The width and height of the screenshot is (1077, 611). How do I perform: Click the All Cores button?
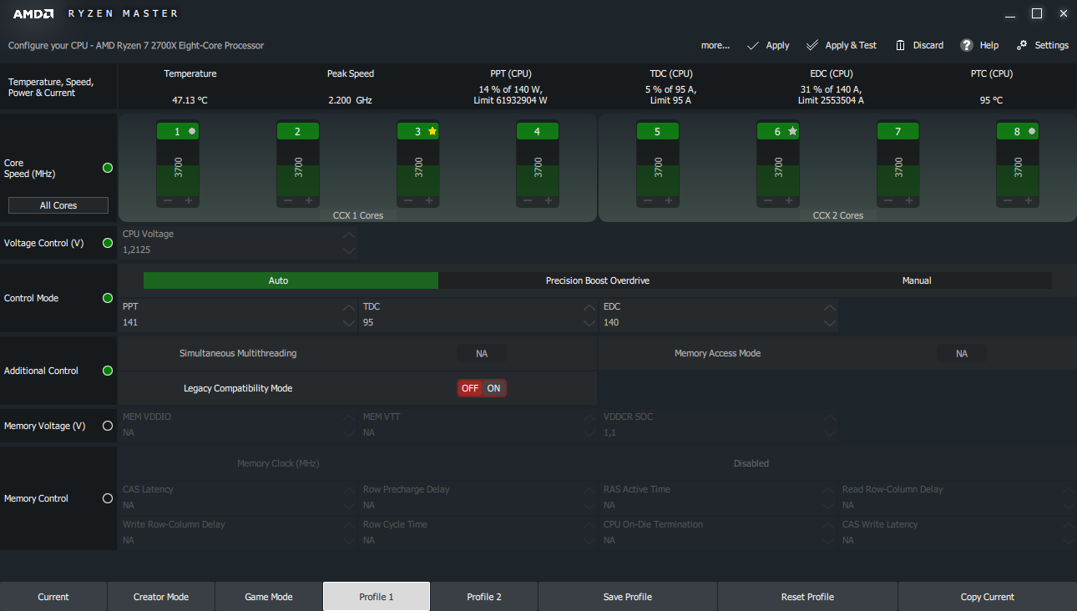pos(58,205)
